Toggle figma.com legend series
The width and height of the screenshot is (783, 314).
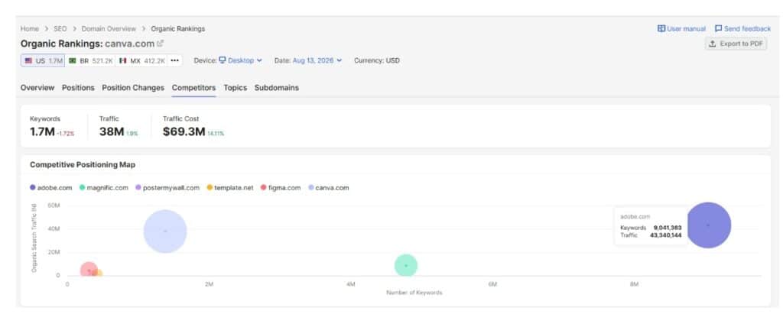281,188
